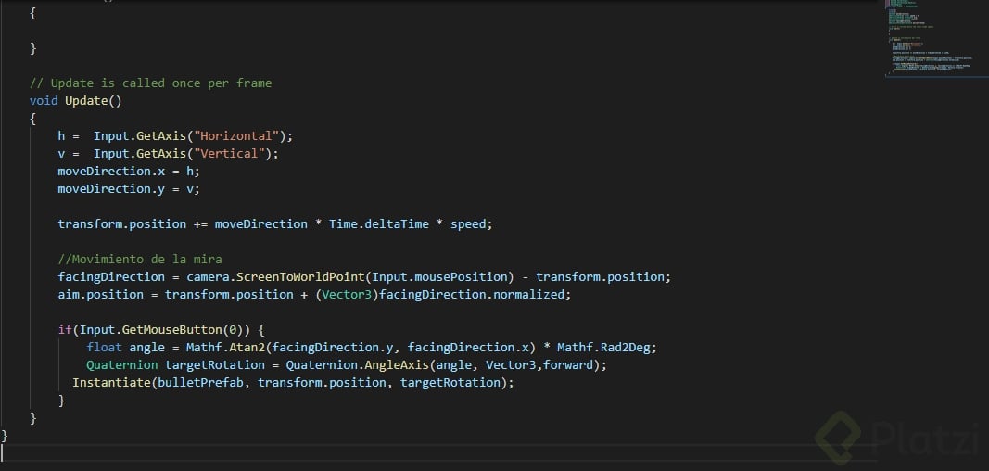Click the comment "// Update is called once per frame"
Screen dimensions: 989x471
pyautogui.click(x=151, y=83)
